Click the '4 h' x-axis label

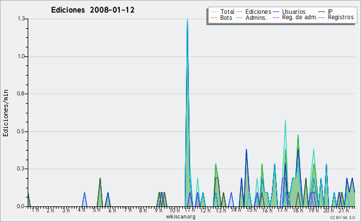point(81,210)
